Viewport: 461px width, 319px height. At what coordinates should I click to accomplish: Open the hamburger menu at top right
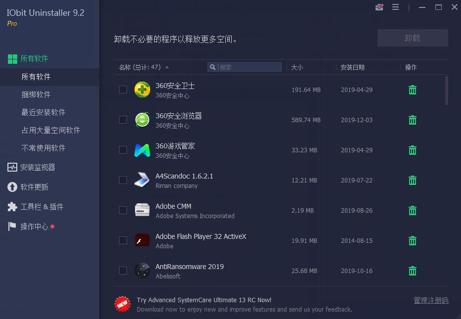[x=395, y=7]
